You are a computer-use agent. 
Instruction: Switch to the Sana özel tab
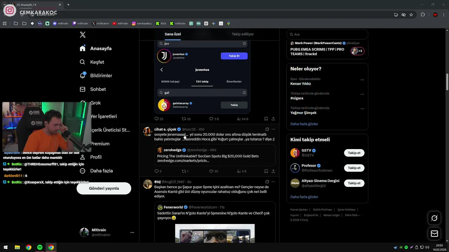173,34
